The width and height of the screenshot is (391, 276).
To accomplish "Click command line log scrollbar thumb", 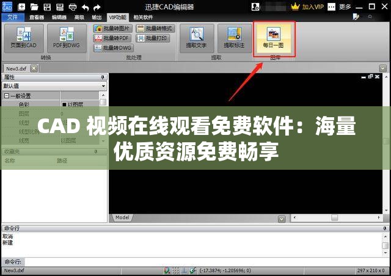I will pyautogui.click(x=385, y=245).
